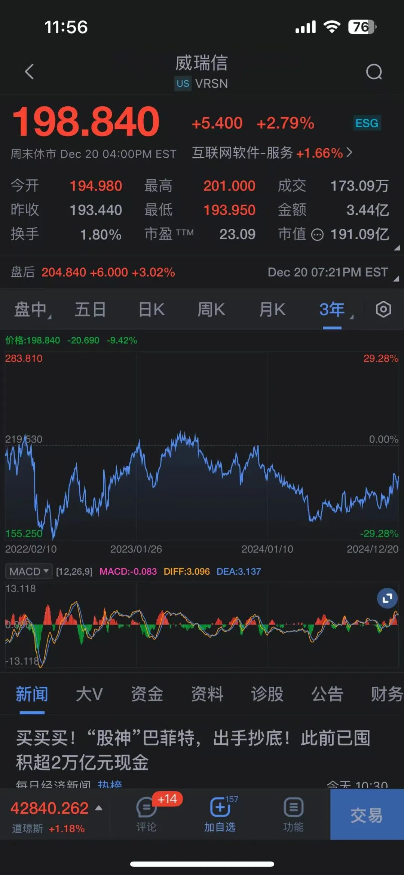Select the 资料 profile tab
This screenshot has height=875, width=404.
207,694
